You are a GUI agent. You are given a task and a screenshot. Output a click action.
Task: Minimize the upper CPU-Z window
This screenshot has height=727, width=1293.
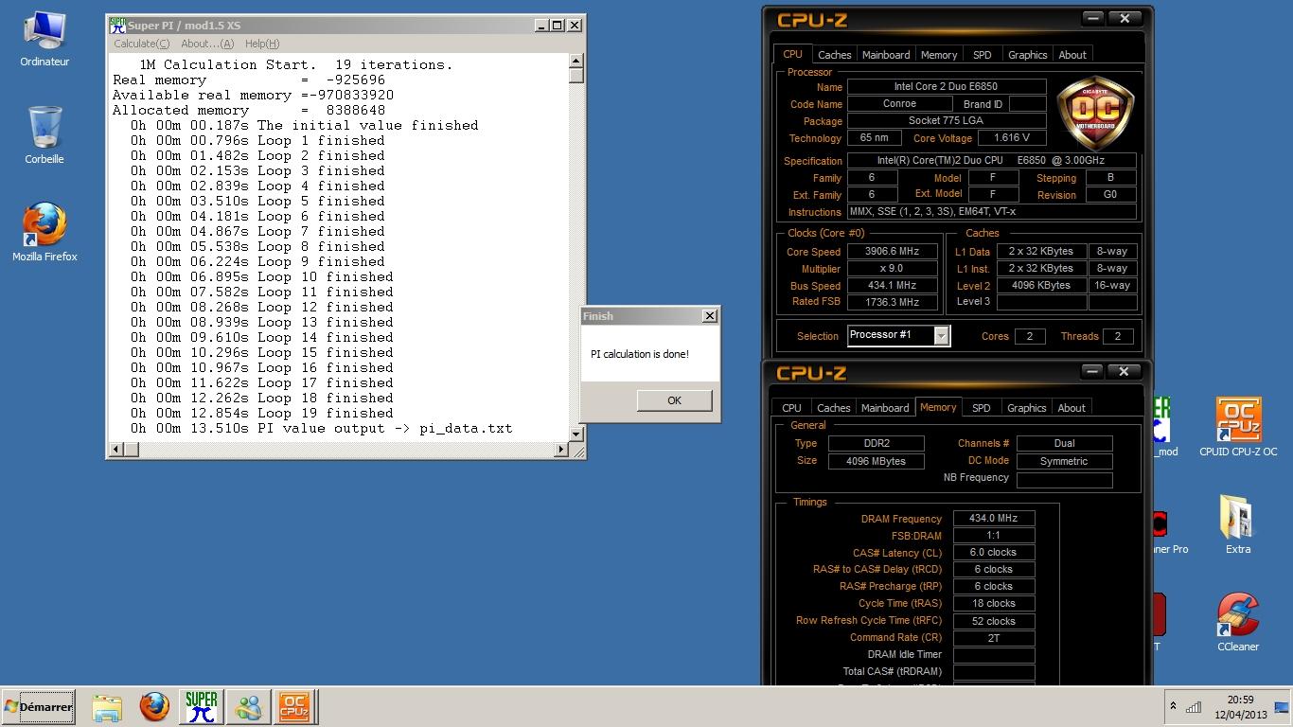(x=1092, y=18)
